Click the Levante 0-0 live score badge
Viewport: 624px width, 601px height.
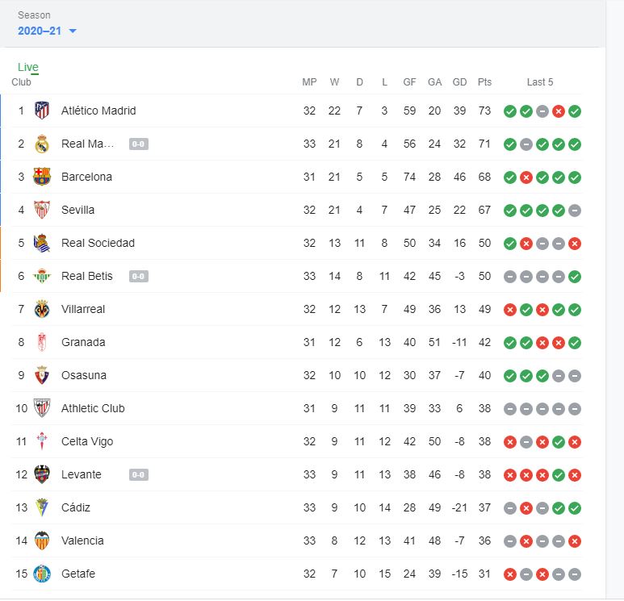[139, 474]
